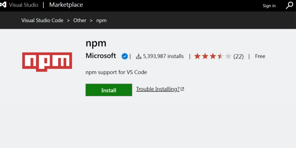This screenshot has height=148, width=296.
Task: Click the npm extension title heading
Action: coord(96,43)
